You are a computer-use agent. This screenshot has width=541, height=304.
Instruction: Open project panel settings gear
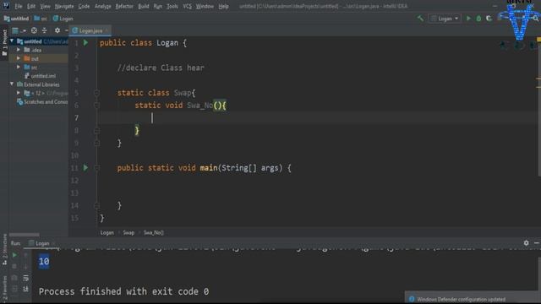pyautogui.click(x=57, y=30)
